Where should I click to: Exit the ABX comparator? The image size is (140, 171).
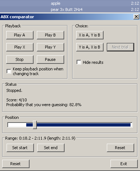(124, 164)
